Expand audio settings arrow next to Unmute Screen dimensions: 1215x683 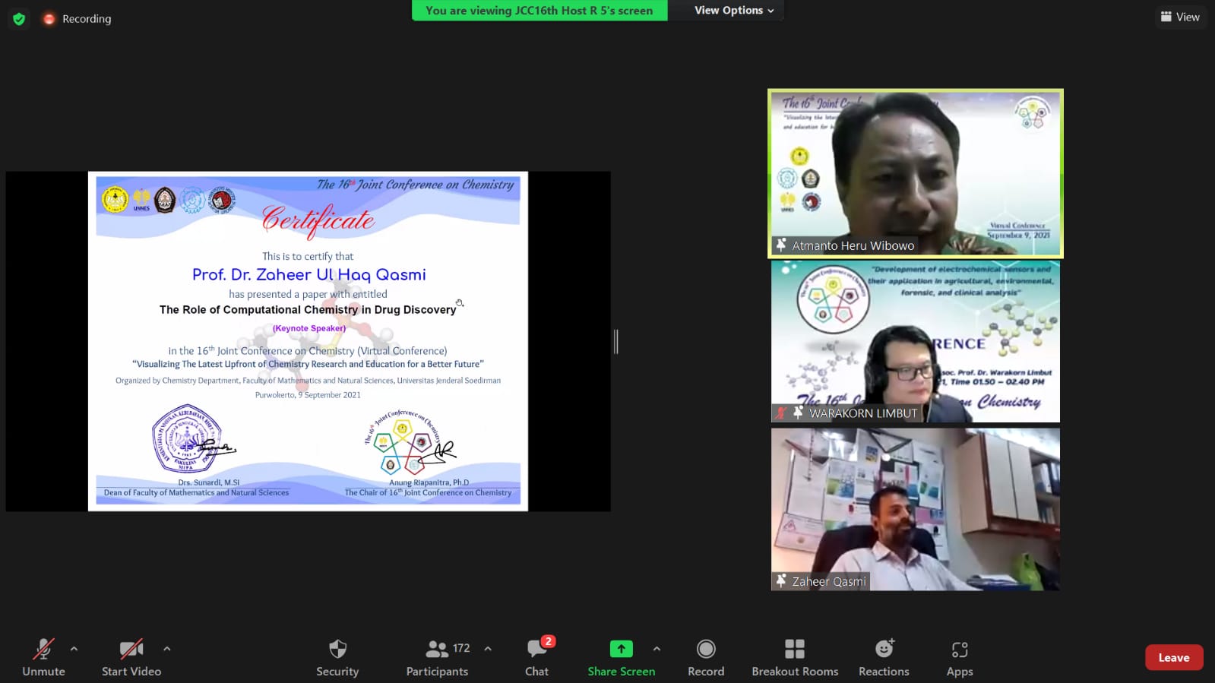coord(74,649)
